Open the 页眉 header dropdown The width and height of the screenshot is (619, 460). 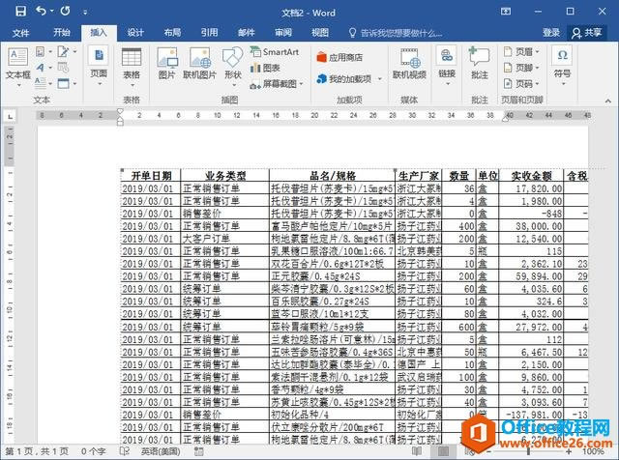(521, 51)
